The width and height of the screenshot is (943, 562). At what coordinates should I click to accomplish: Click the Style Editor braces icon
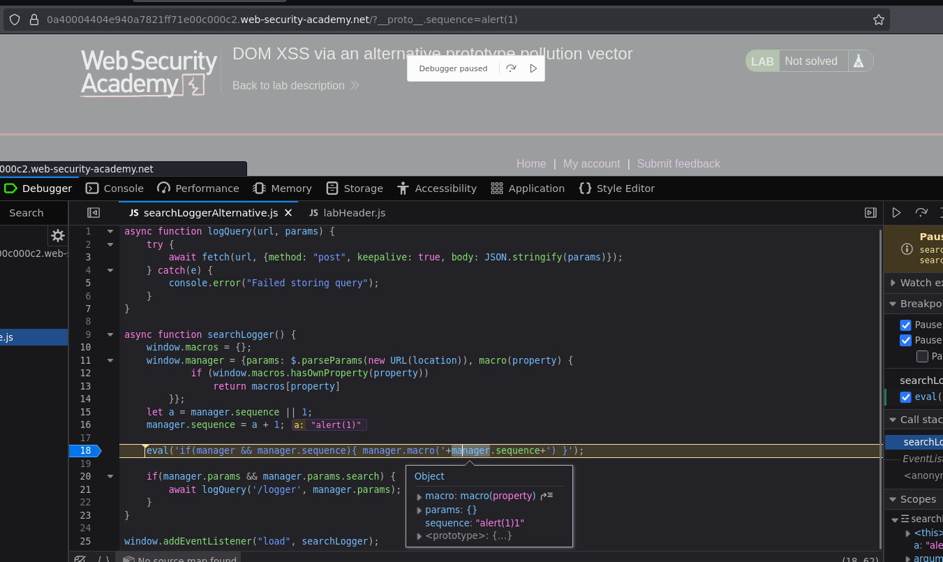click(585, 188)
